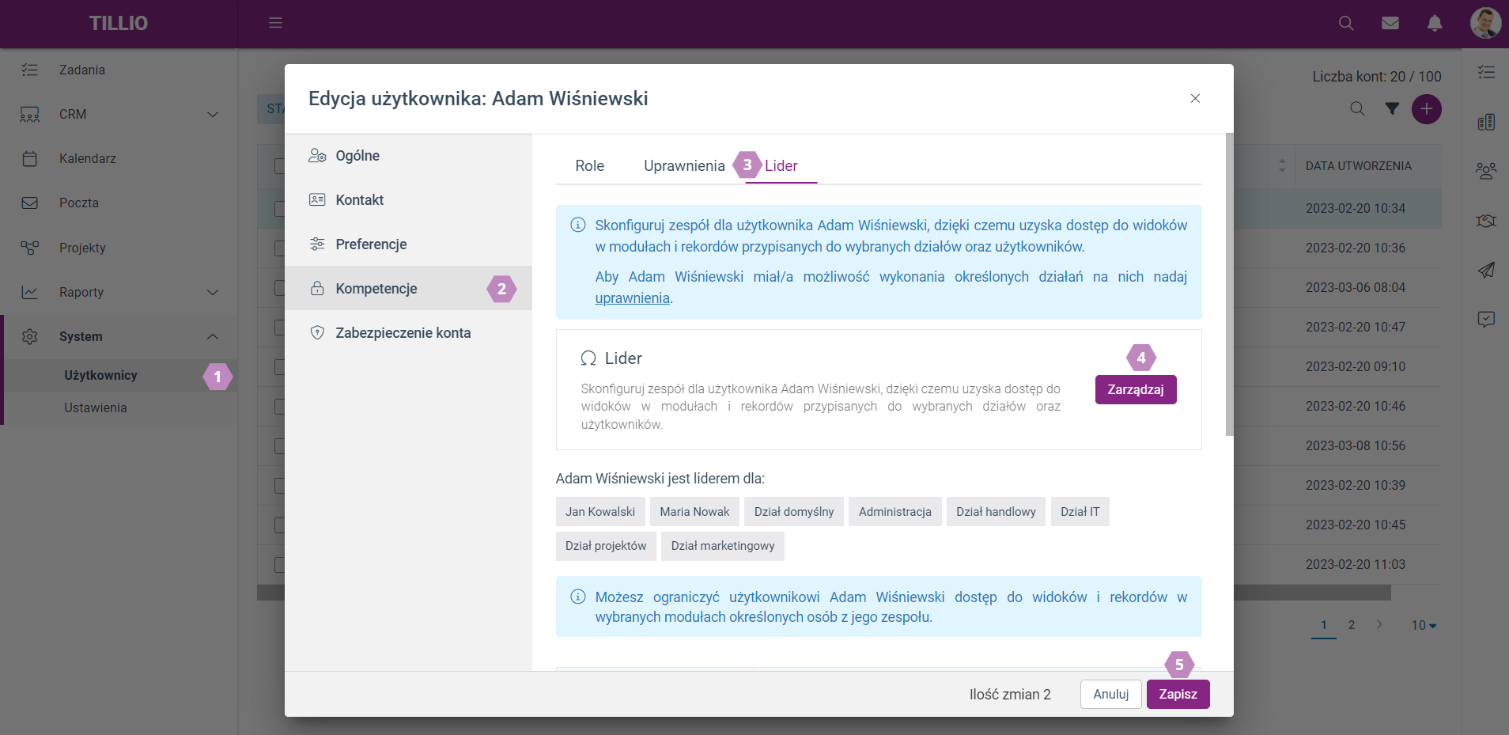The width and height of the screenshot is (1509, 735).
Task: Go to page 2 in pagination
Action: pos(1352,624)
